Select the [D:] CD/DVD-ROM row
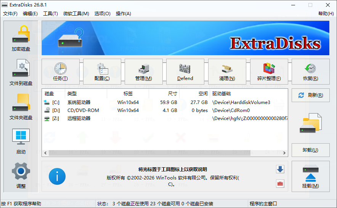This screenshot has width=337, height=208. coord(165,110)
